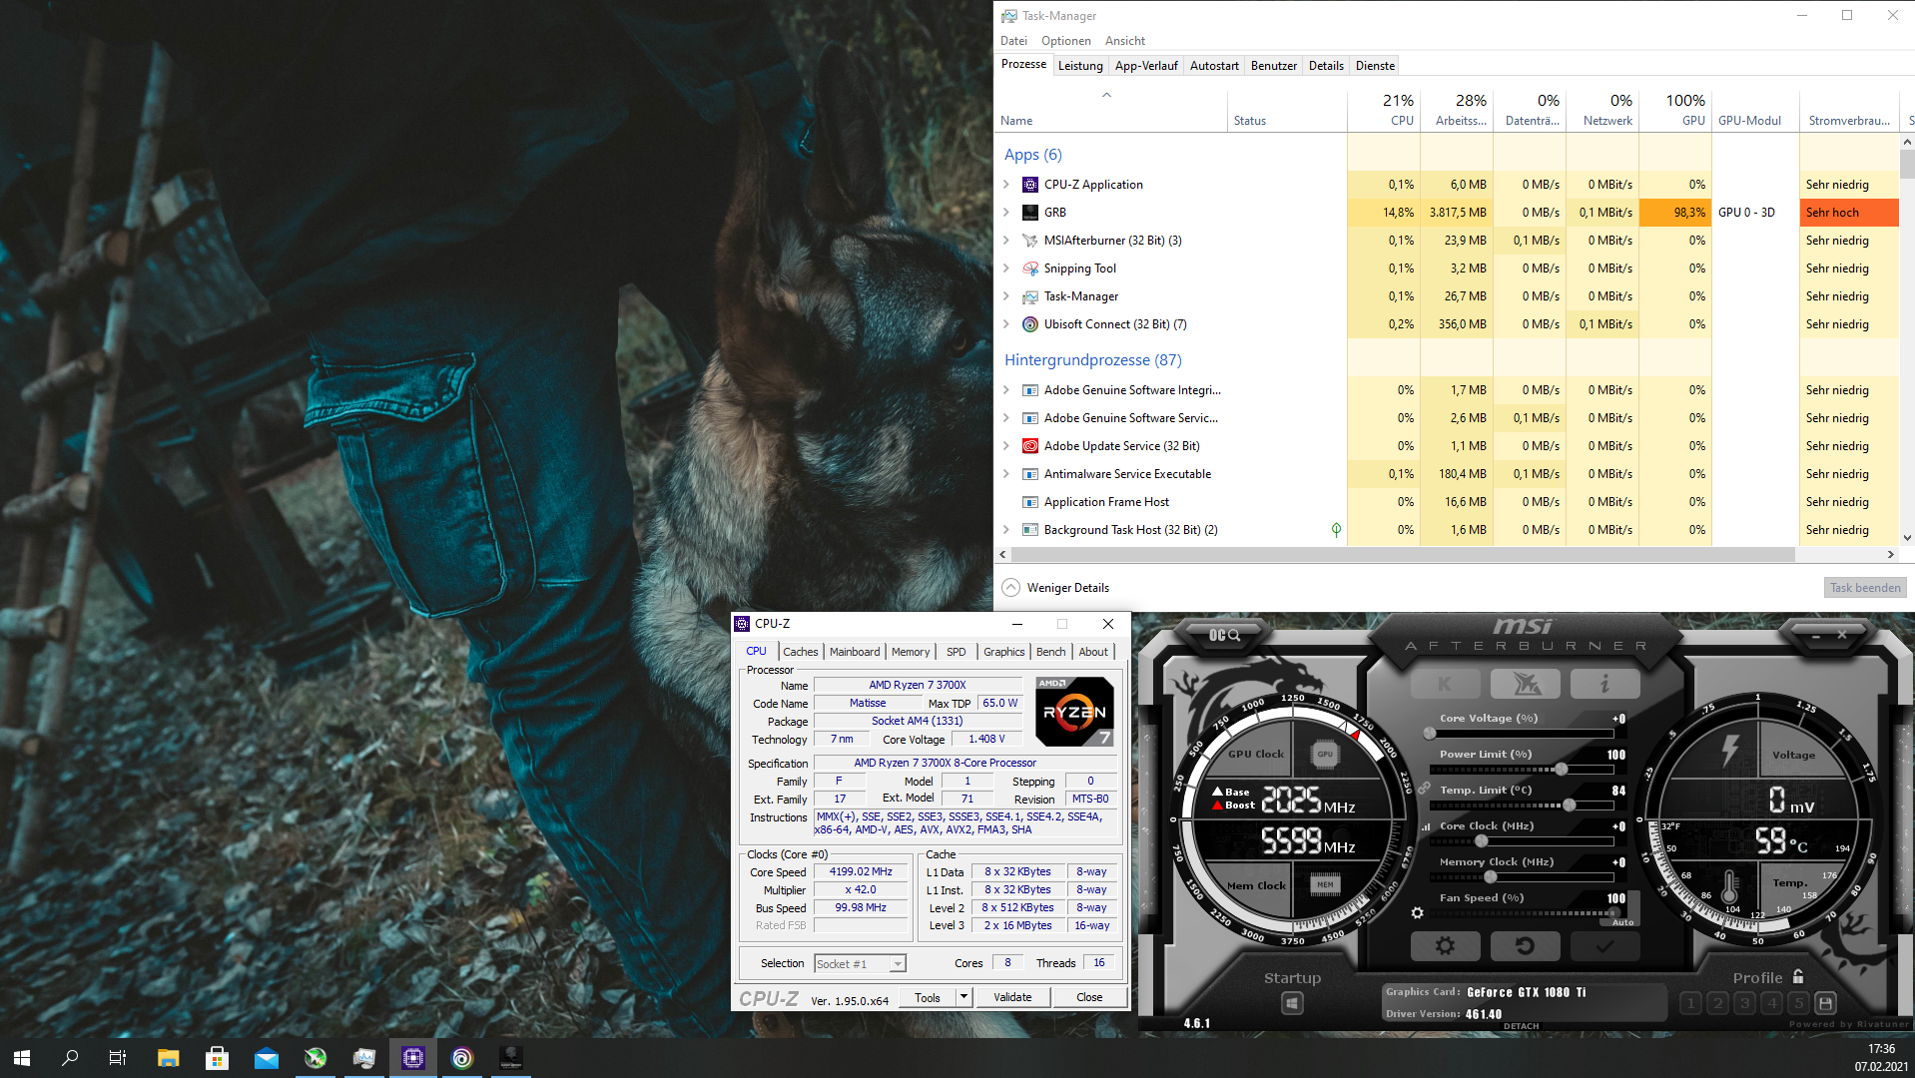Click Task Manager vertical scrollbar down arrow
This screenshot has width=1915, height=1078.
pos(1907,538)
